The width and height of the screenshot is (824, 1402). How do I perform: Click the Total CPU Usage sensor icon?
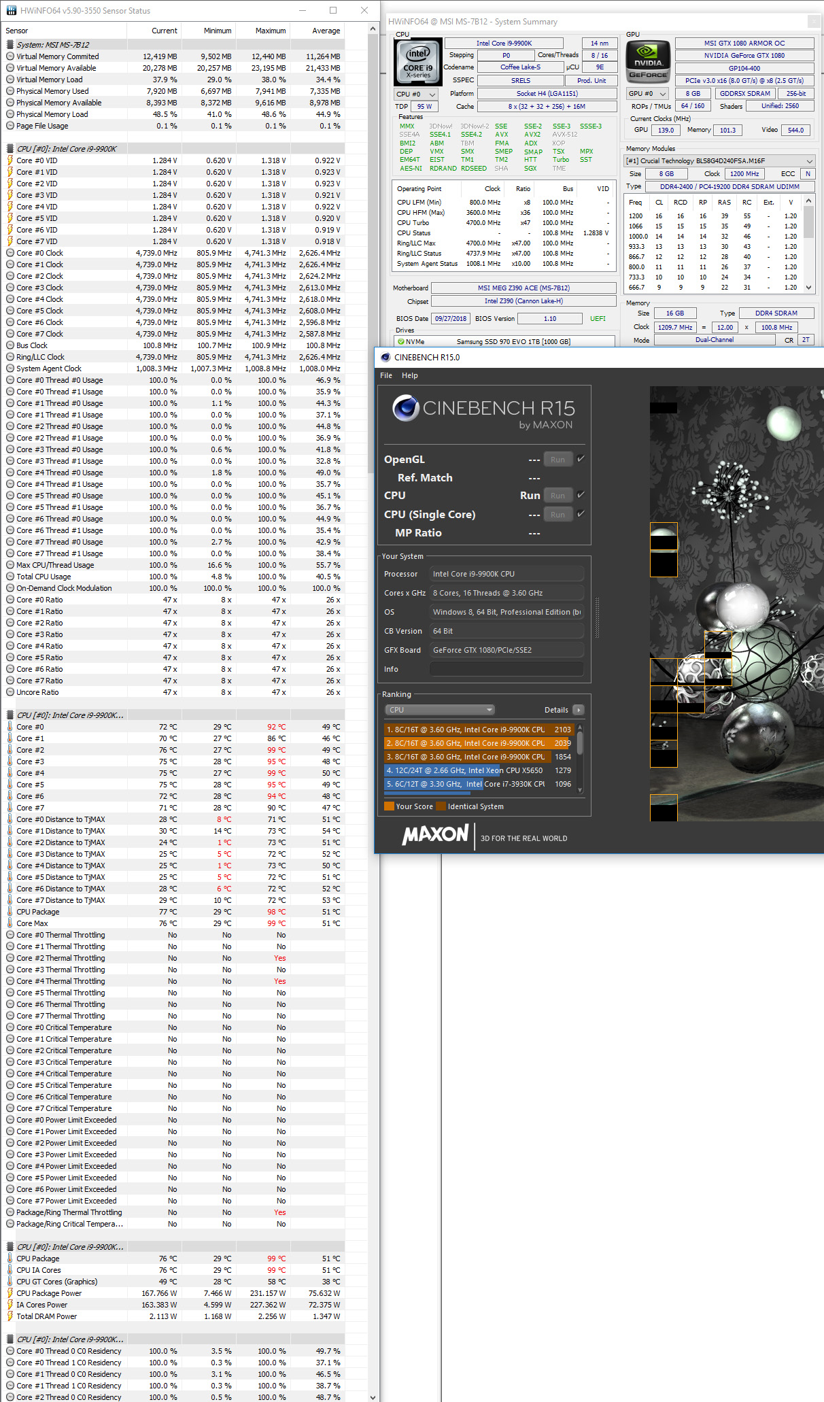pos(10,577)
